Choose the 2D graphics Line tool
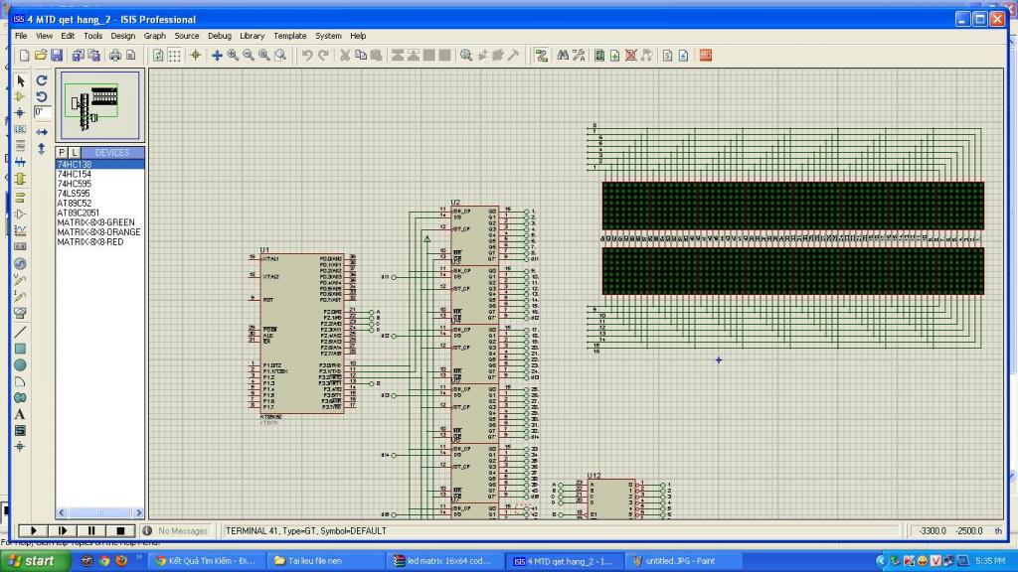1018x572 pixels. 20,331
